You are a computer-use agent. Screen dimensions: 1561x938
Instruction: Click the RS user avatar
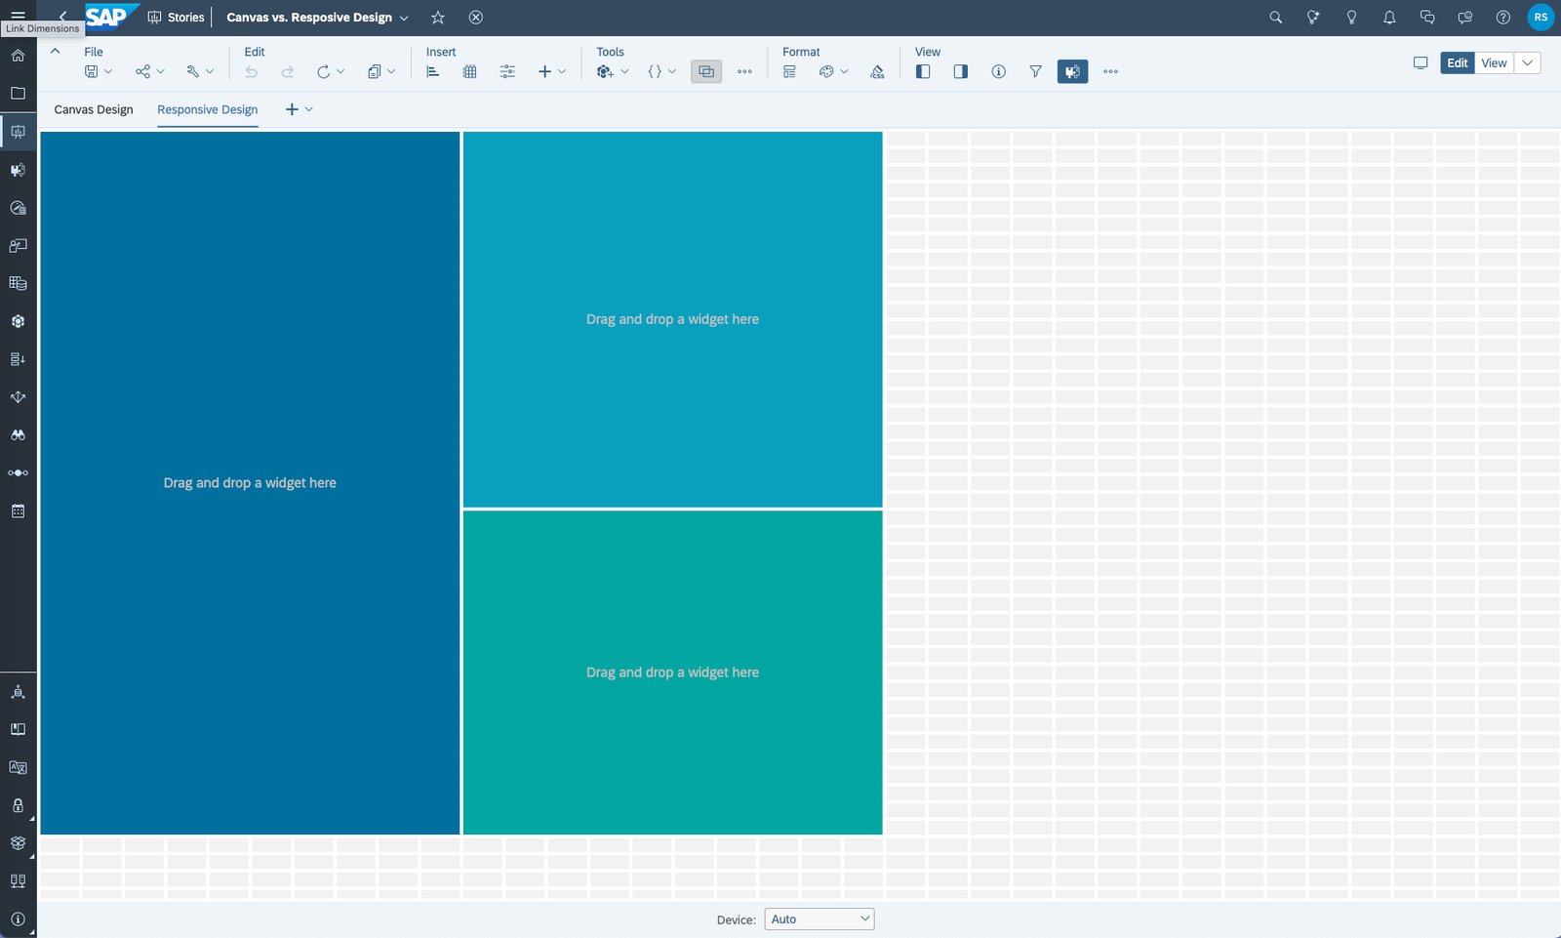coord(1540,17)
